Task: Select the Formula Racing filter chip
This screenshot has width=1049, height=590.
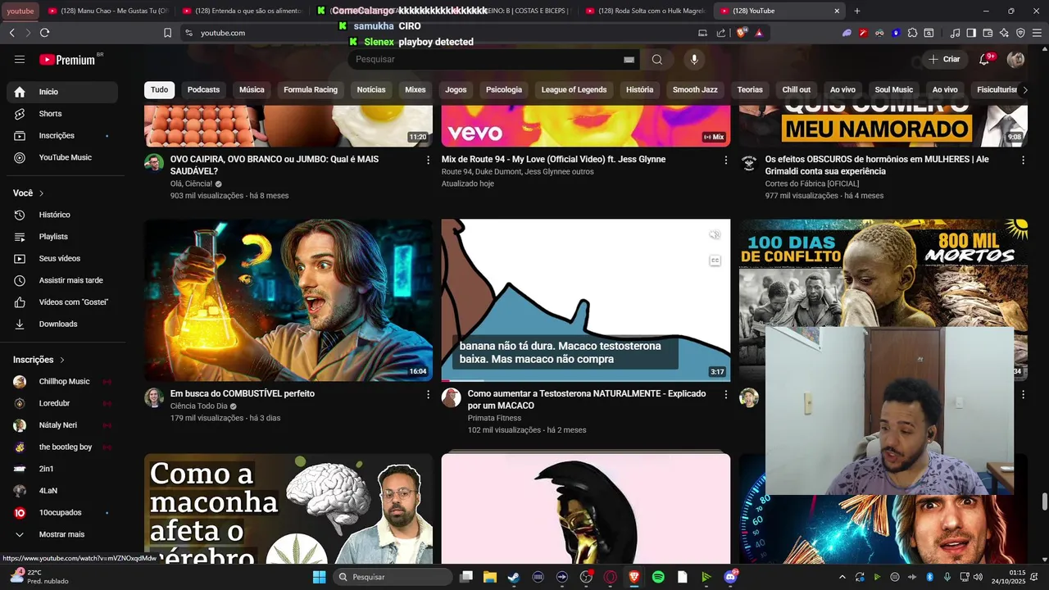Action: click(x=311, y=90)
